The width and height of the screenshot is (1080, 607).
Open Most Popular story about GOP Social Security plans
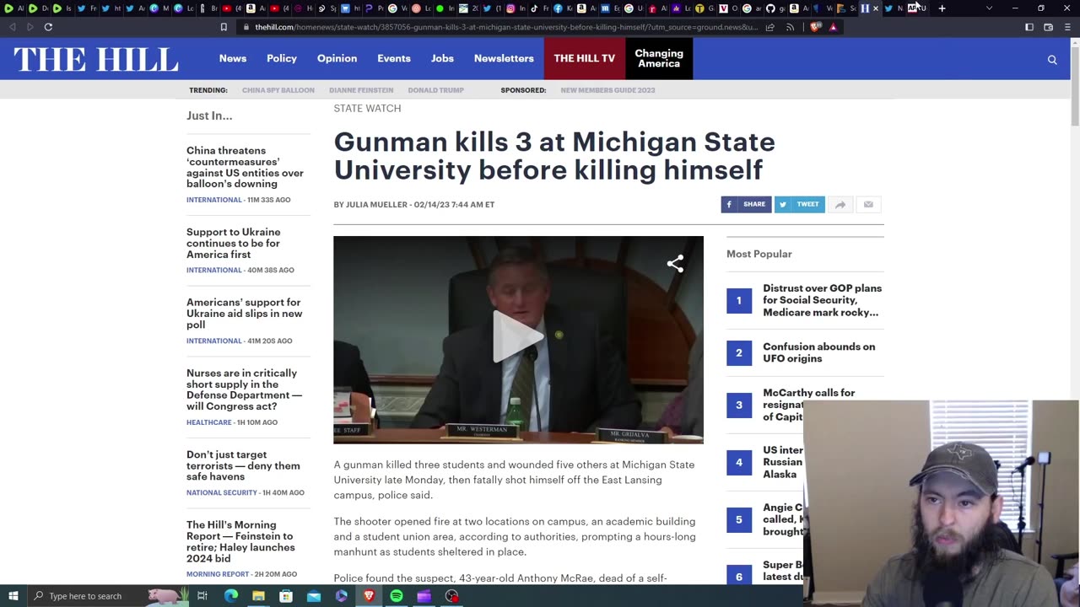[x=822, y=300]
